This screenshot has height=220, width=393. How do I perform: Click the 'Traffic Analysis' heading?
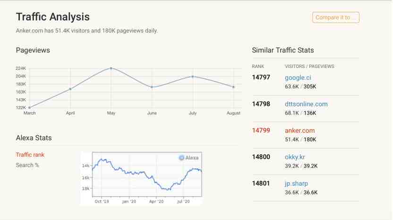click(52, 17)
